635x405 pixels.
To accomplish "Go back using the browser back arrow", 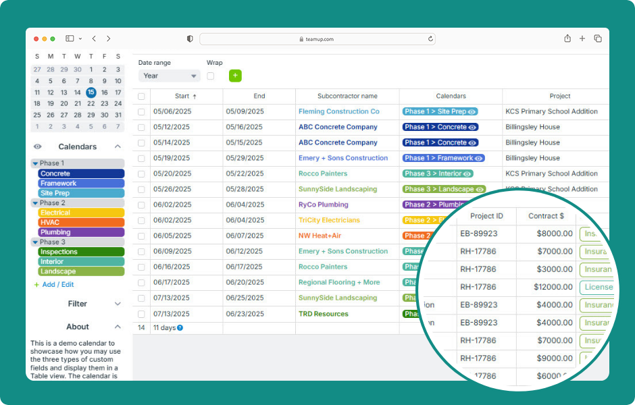I will click(x=94, y=39).
